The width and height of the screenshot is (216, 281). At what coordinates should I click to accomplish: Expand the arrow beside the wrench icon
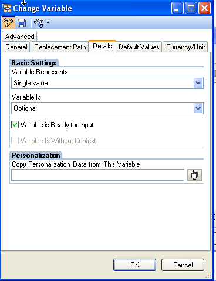click(48, 23)
